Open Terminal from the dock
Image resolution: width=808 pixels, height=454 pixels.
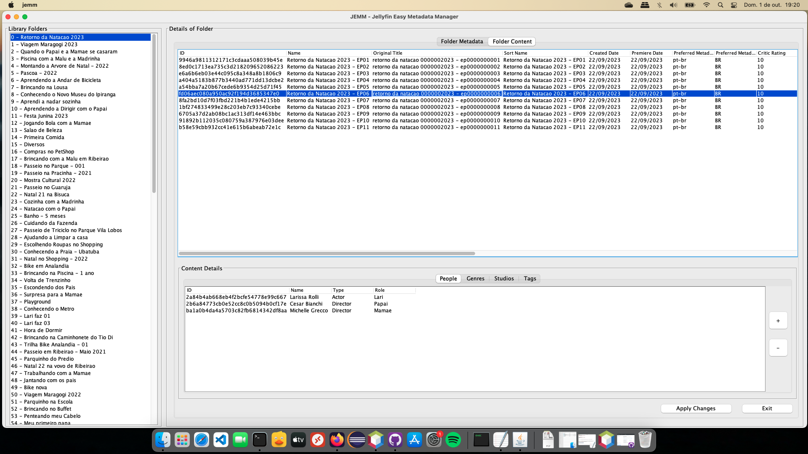(260, 440)
